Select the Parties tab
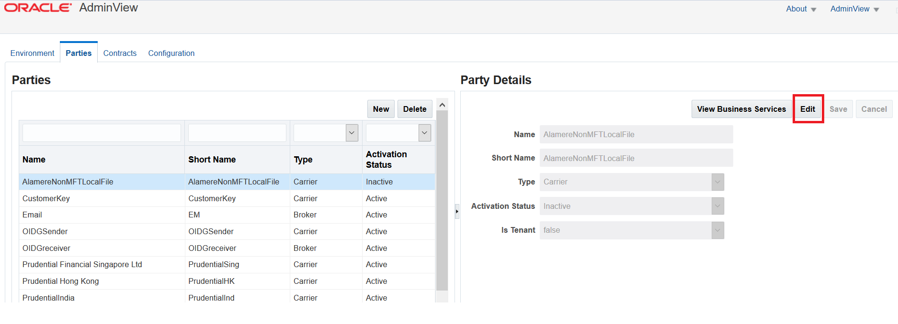Screen dimensions: 898x324 (79, 53)
